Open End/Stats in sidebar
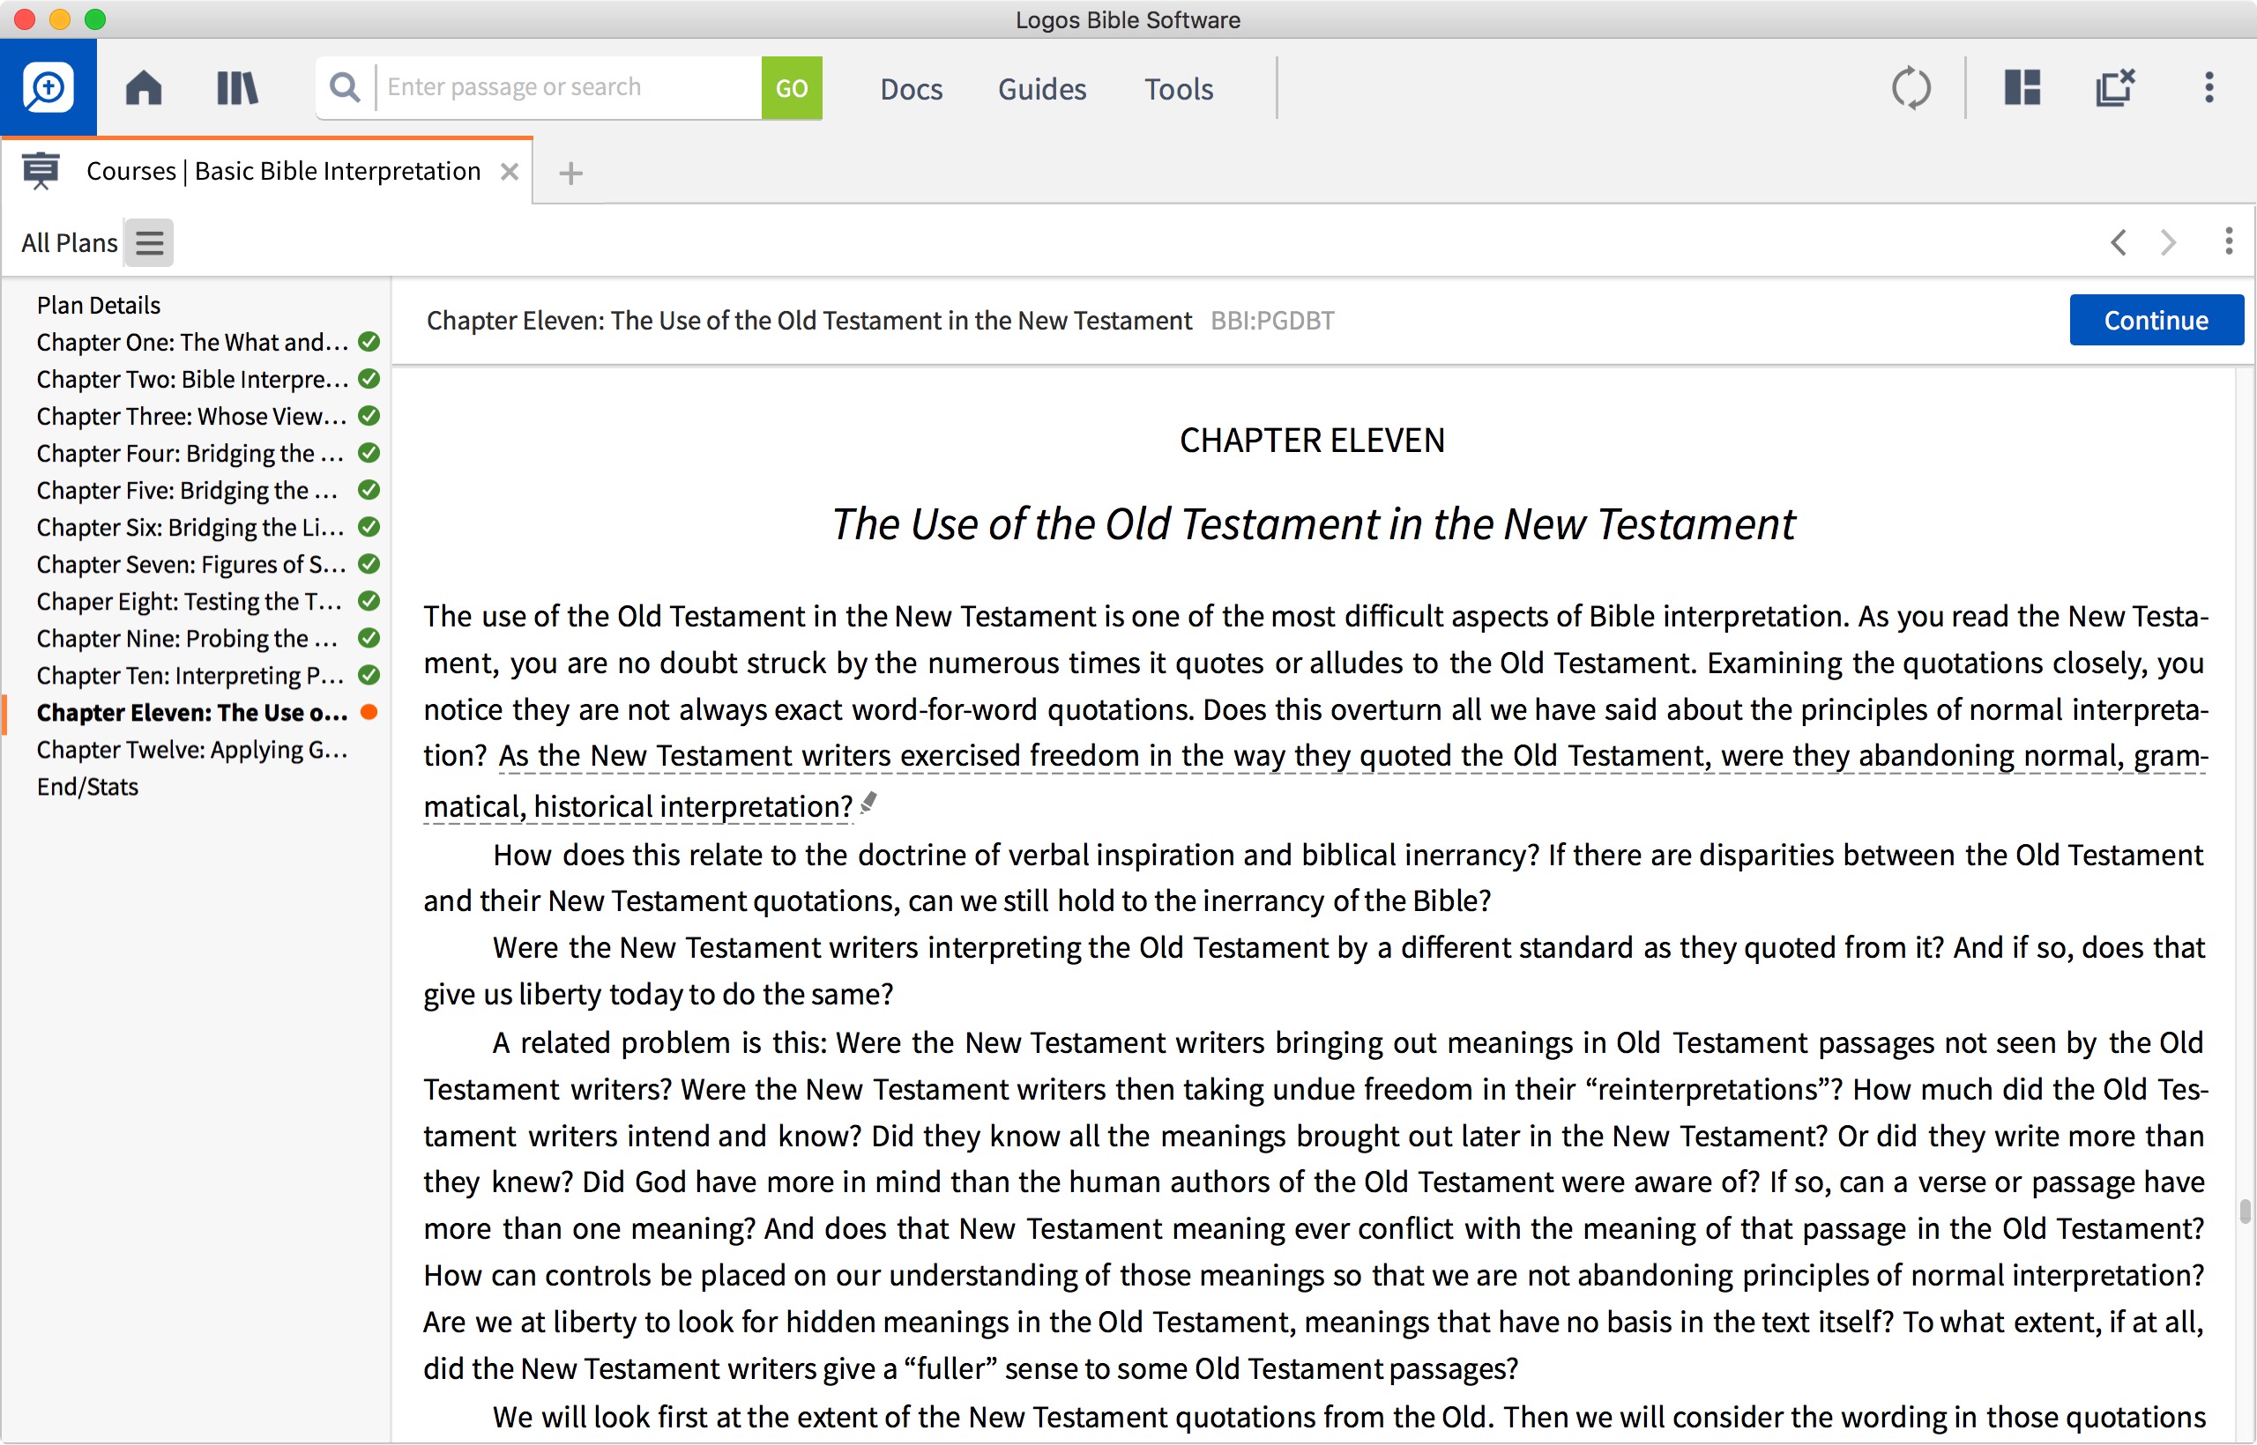 tap(87, 787)
